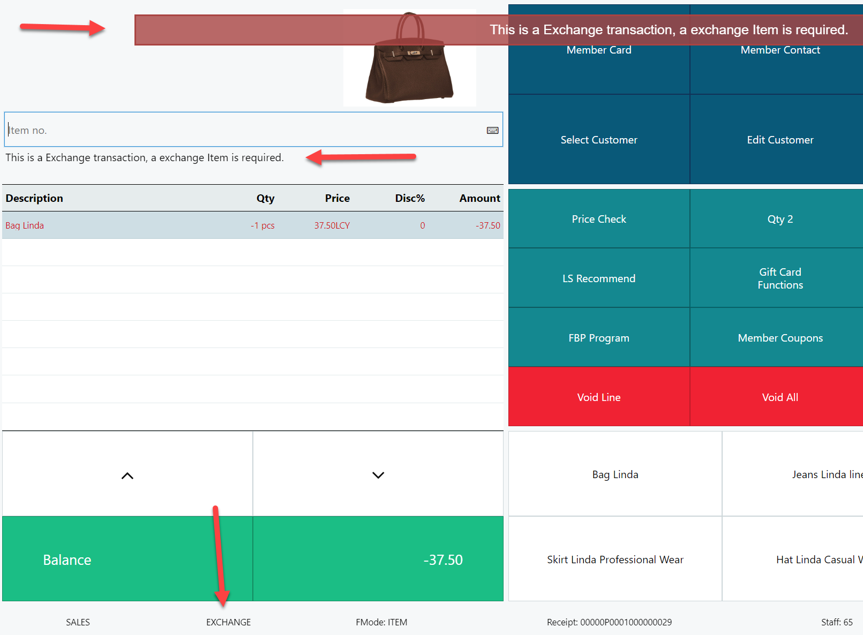Run a Price Check
Screen dimensions: 863x635
pyautogui.click(x=598, y=219)
